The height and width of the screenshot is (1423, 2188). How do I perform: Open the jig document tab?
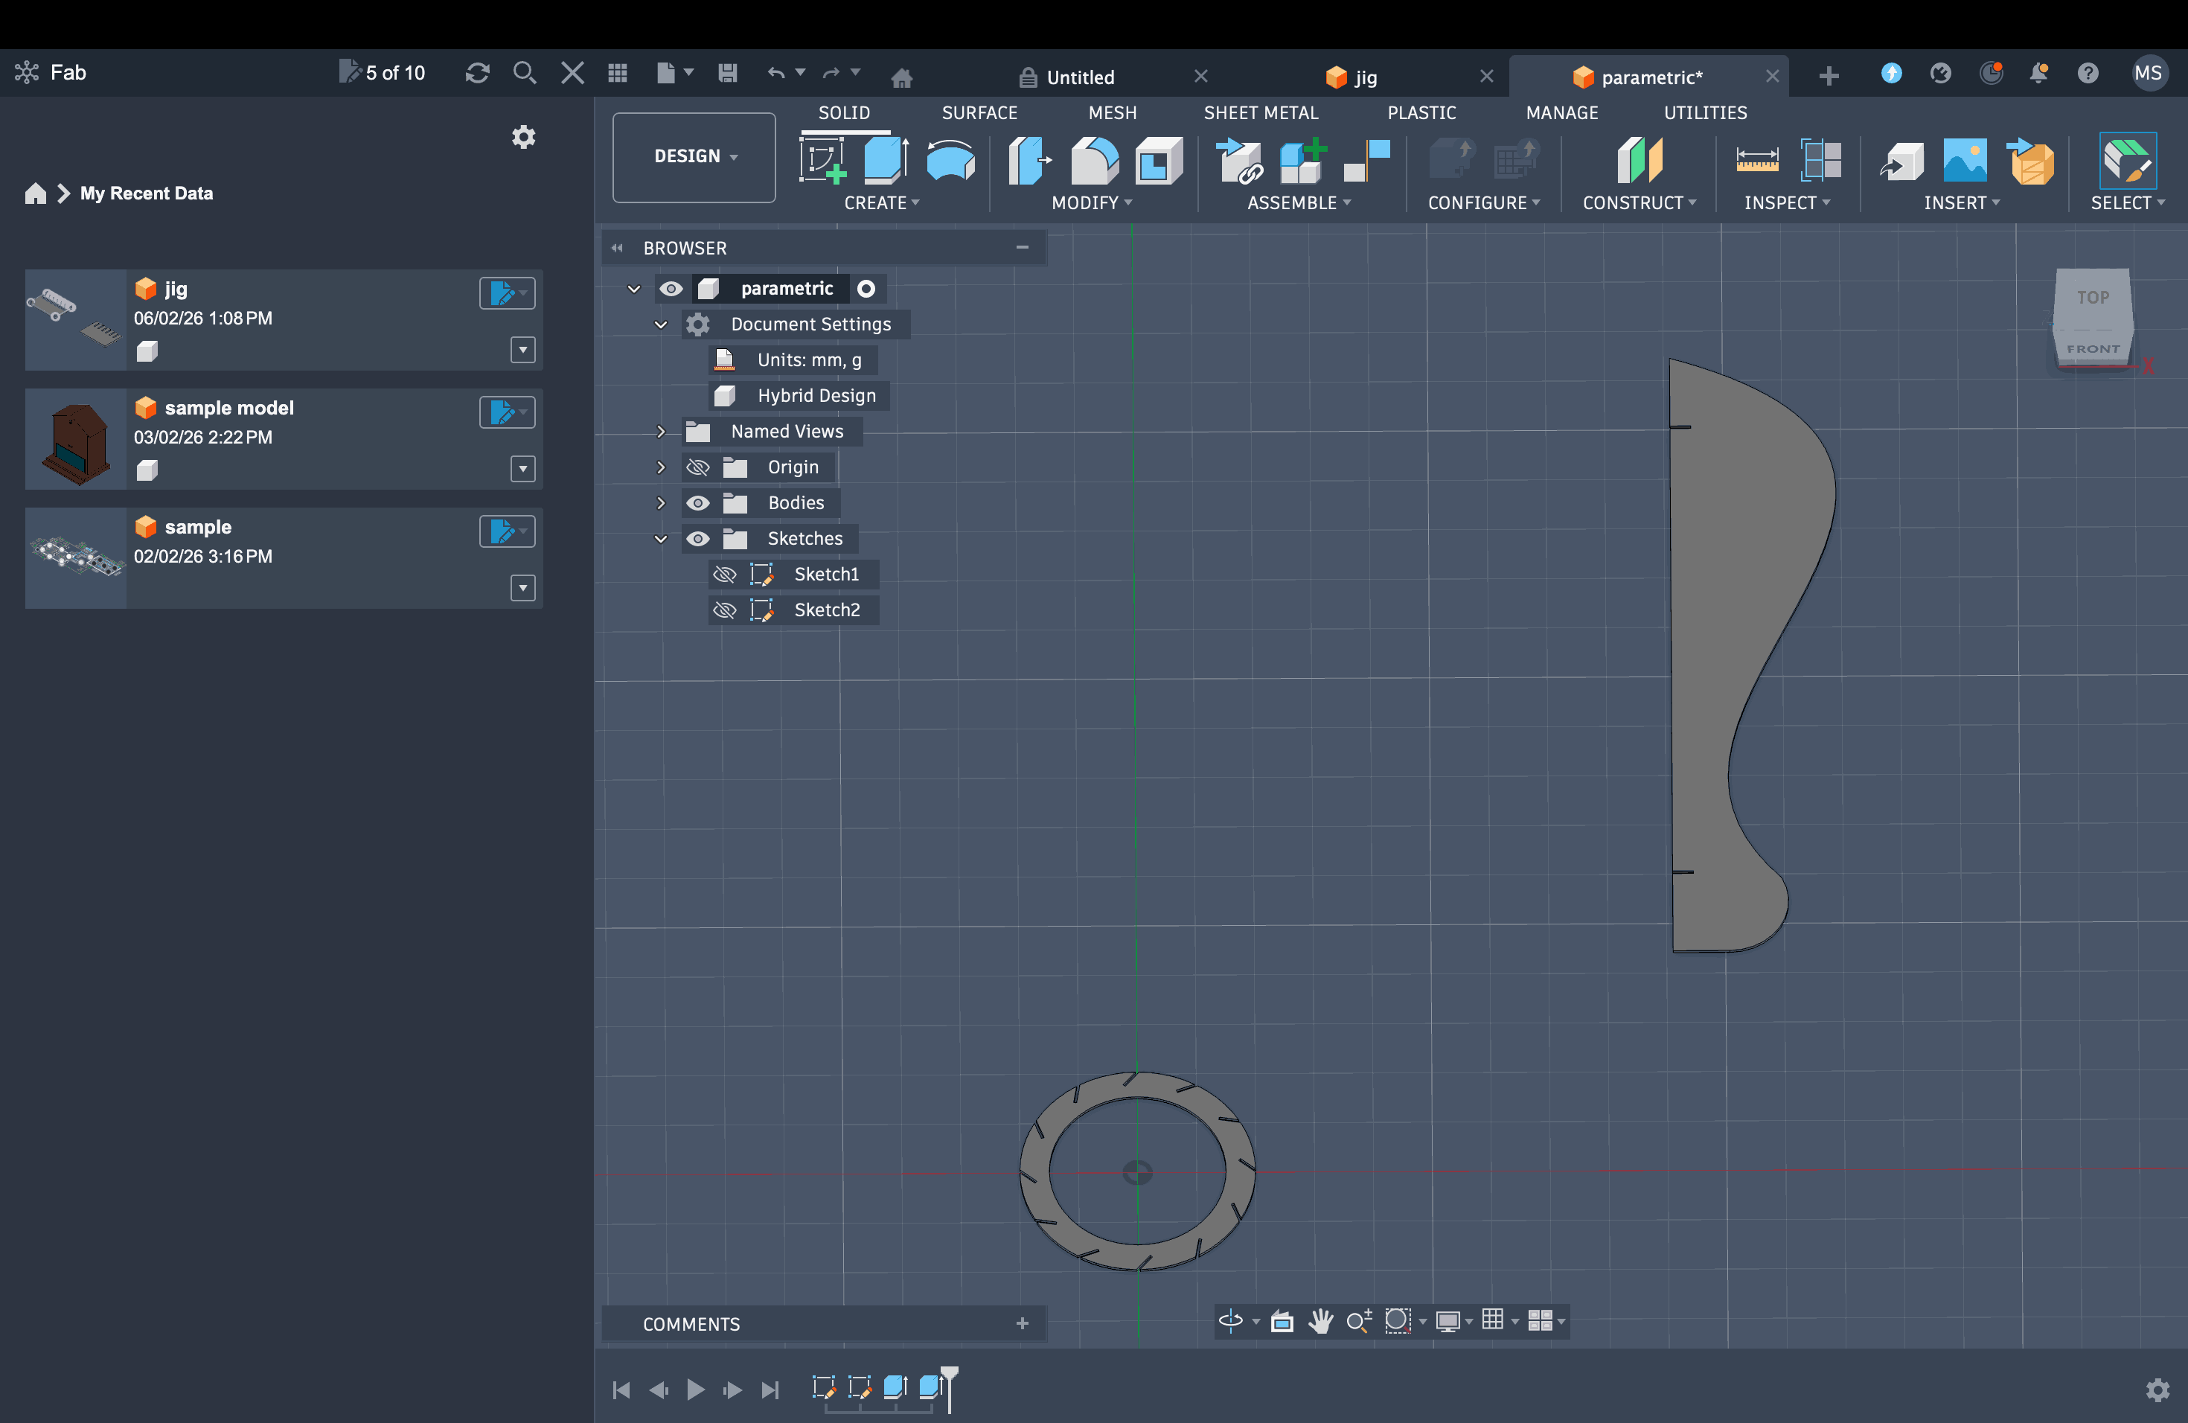coord(1365,77)
